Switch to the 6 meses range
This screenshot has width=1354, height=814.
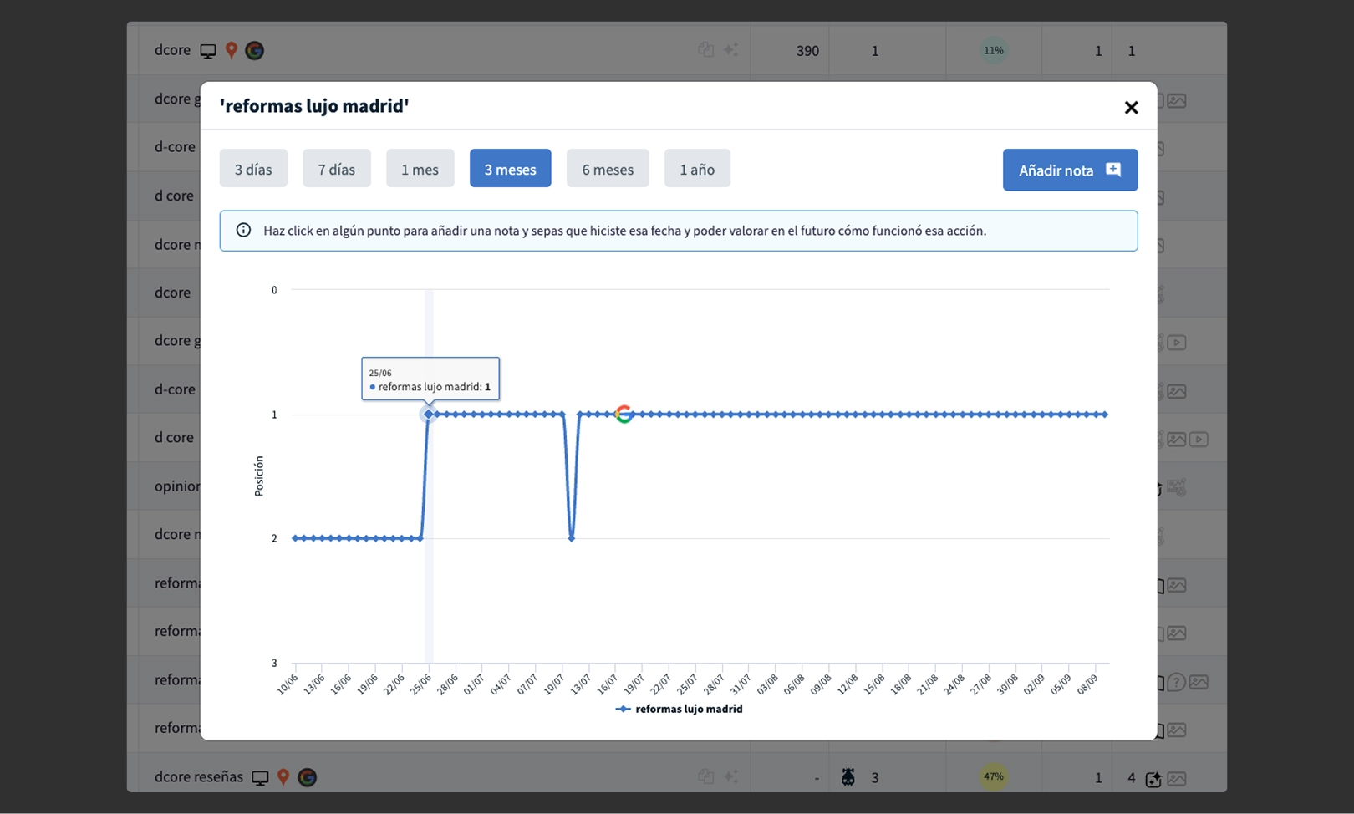tap(608, 169)
